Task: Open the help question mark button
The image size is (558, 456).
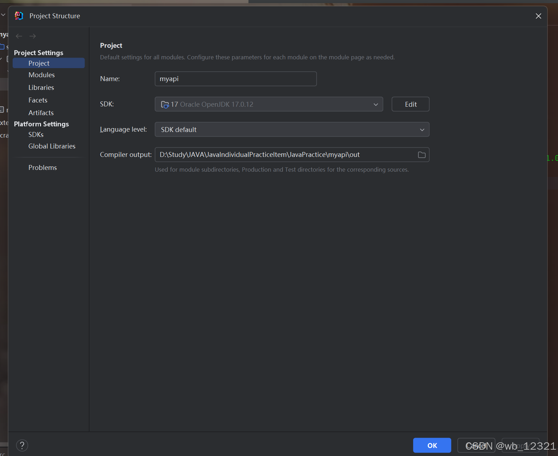Action: (x=22, y=445)
